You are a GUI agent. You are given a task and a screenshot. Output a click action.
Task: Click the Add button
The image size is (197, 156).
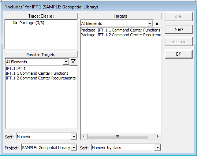click(179, 17)
